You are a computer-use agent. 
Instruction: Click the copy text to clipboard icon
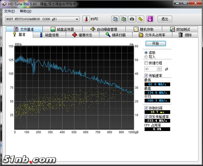point(115,19)
